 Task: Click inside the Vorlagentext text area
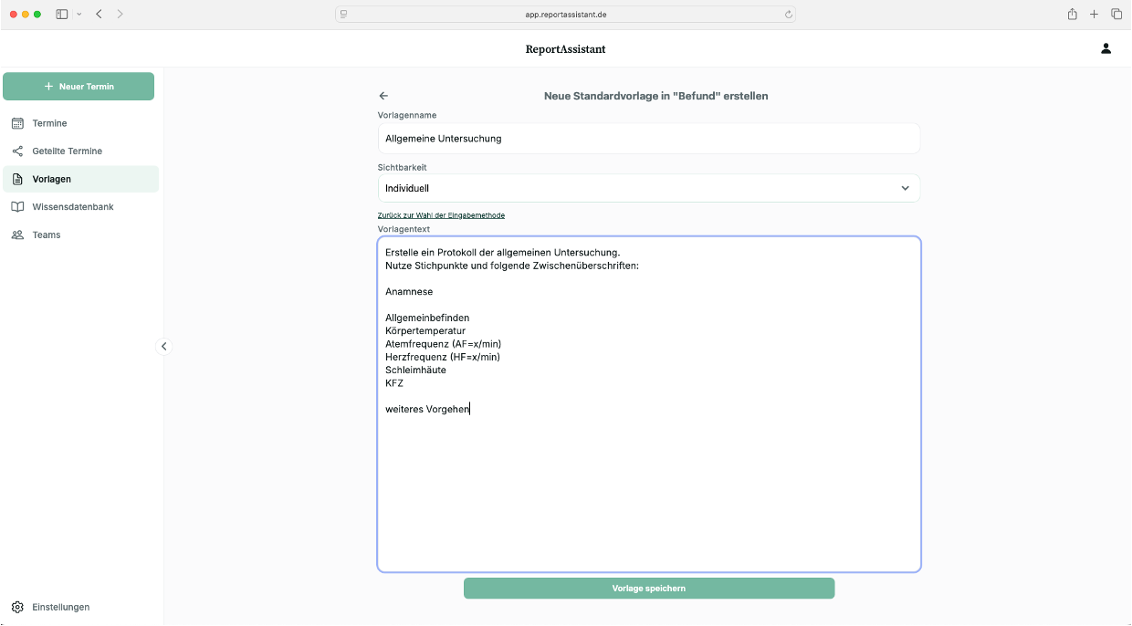(649, 404)
